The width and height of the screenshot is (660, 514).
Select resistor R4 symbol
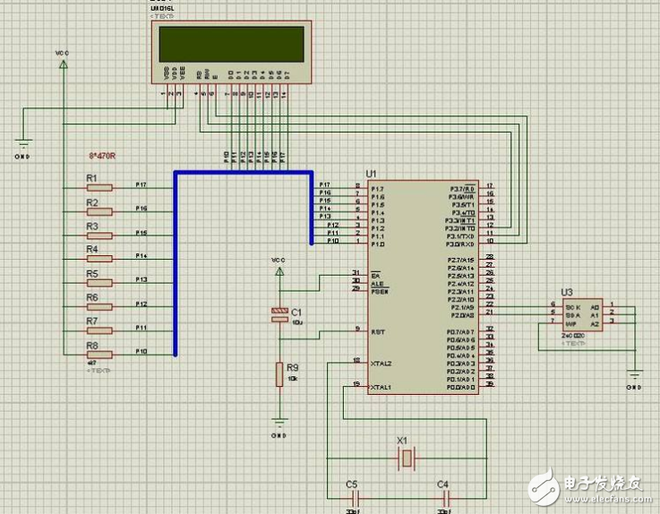tap(99, 260)
